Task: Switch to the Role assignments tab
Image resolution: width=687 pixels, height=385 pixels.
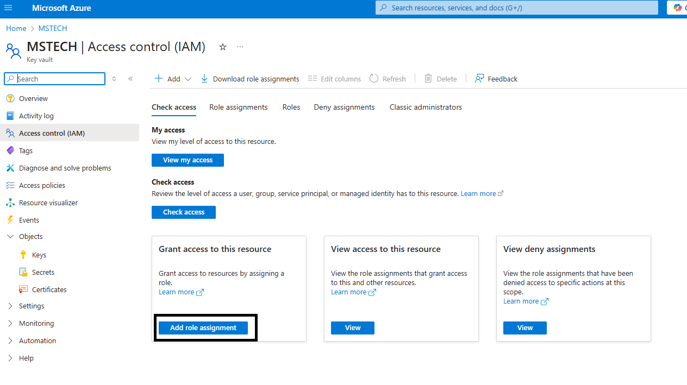Action: point(238,107)
